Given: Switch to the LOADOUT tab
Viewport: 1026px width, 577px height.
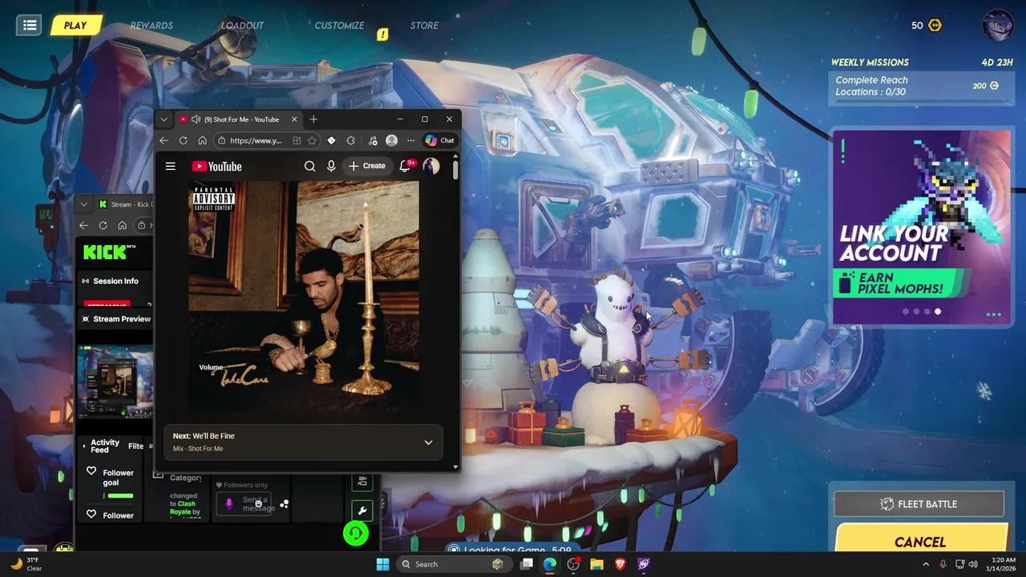Looking at the screenshot, I should 242,26.
